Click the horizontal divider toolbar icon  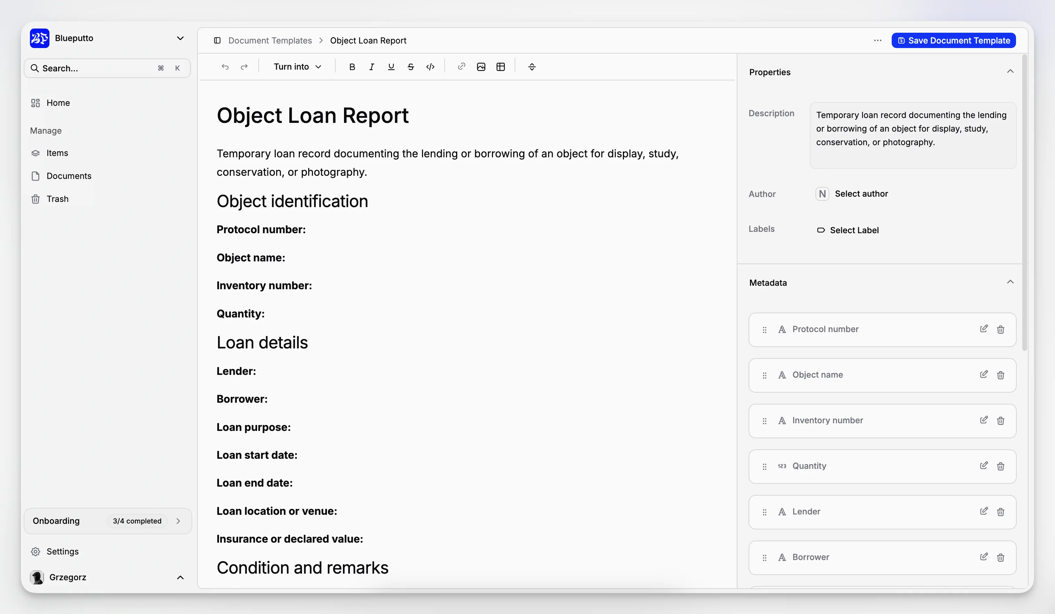(x=532, y=67)
